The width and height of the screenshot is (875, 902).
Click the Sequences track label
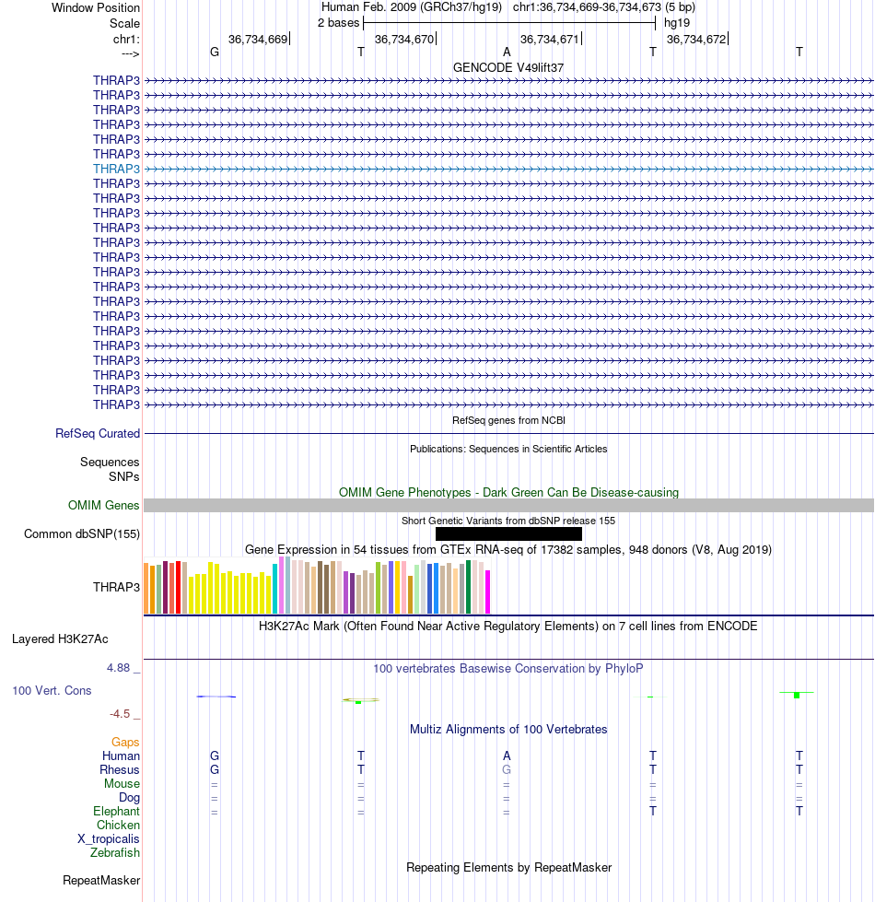click(110, 462)
